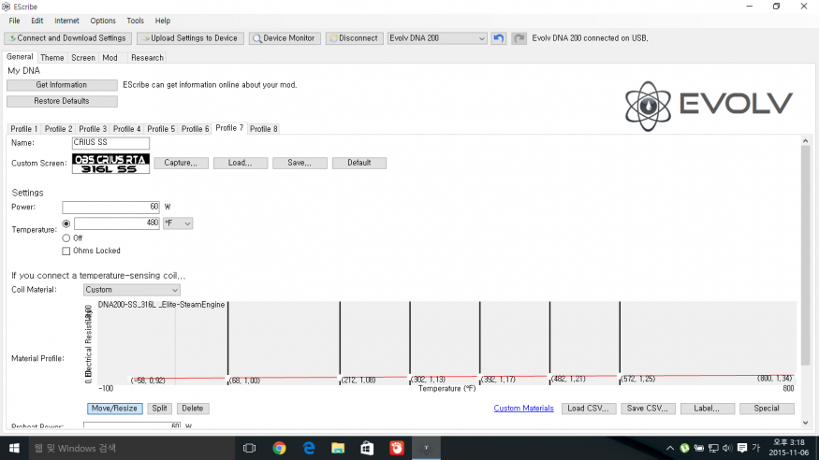Switch to the Mod tab
This screenshot has width=819, height=460.
point(110,57)
